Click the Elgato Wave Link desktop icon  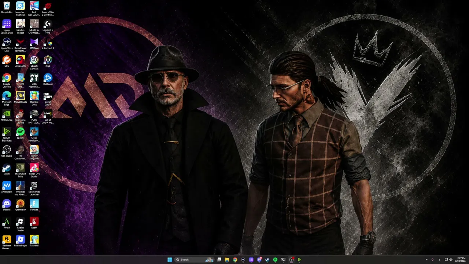7,45
